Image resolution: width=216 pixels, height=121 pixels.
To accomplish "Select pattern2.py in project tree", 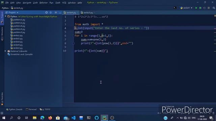I will (18, 23).
